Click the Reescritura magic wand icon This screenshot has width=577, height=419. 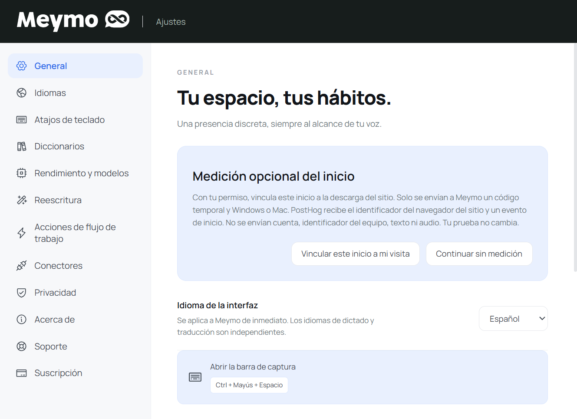pyautogui.click(x=21, y=200)
